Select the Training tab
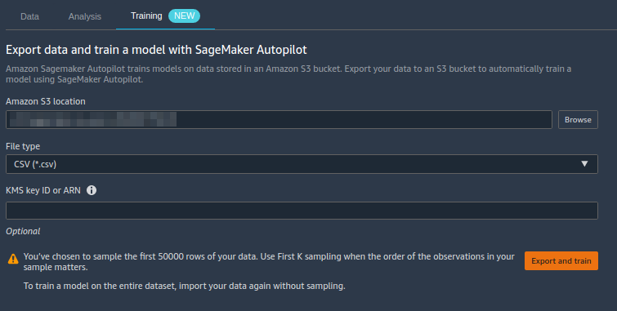The height and width of the screenshot is (311, 617). click(146, 16)
